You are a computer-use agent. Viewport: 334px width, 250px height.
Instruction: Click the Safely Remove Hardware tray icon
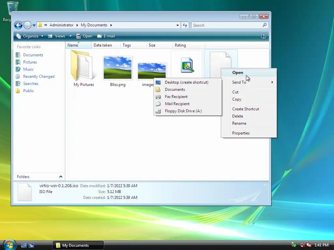[294, 245]
